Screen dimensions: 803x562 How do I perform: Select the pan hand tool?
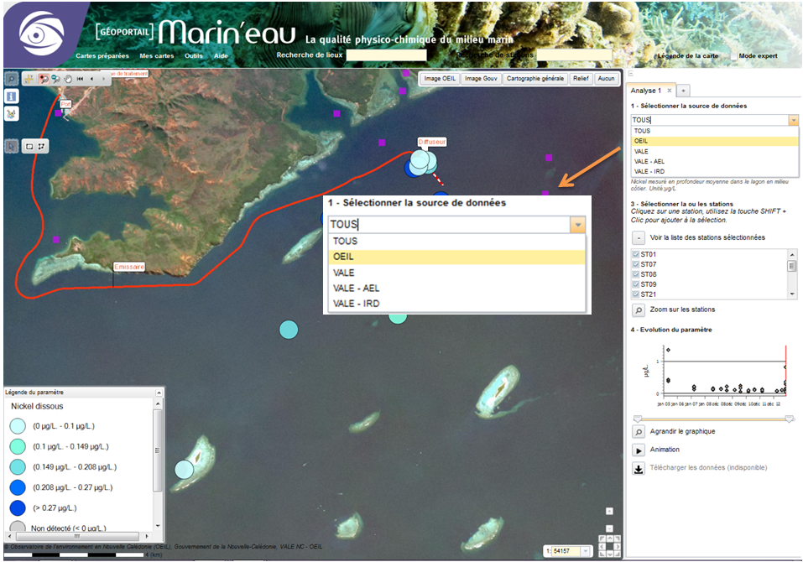point(68,78)
